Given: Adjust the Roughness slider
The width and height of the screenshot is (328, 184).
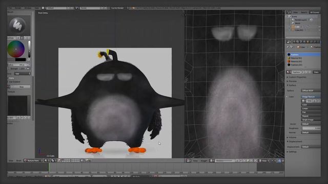Looking at the screenshot, I should pos(311,128).
